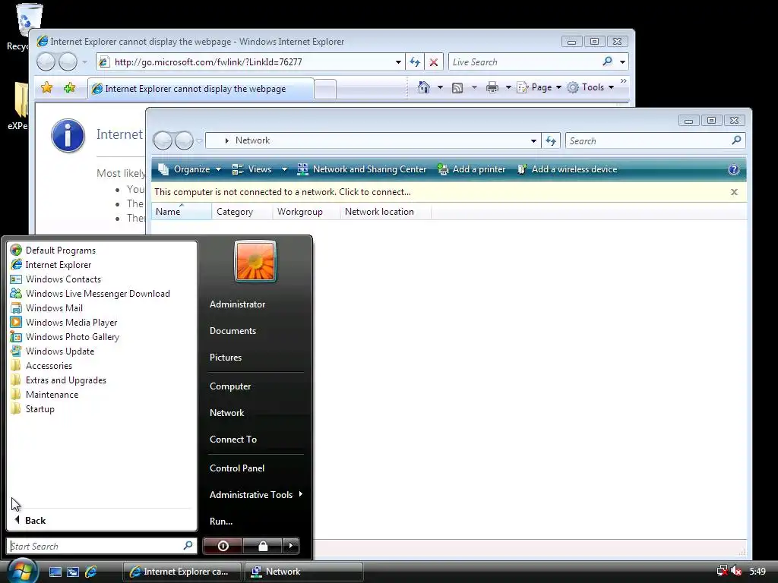Click the Live Search magnifier icon
This screenshot has width=778, height=583.
[607, 61]
